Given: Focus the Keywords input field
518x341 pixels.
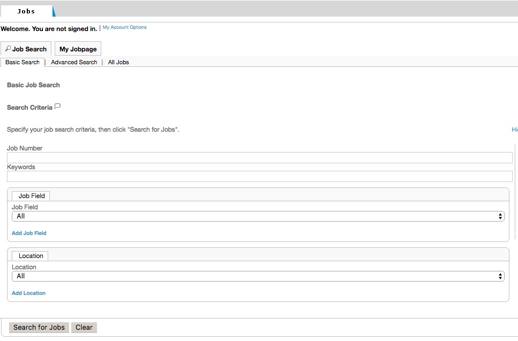Looking at the screenshot, I should (260, 176).
